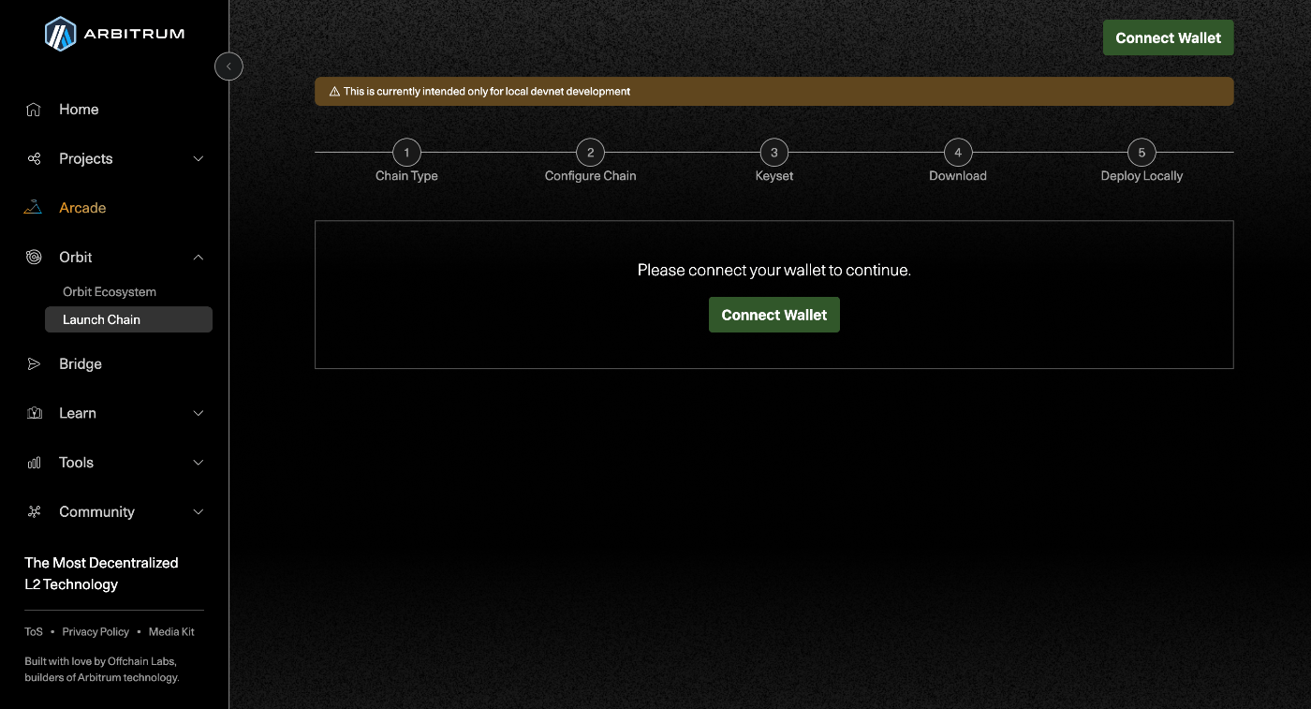Click the Learn menu label
The height and width of the screenshot is (709, 1311).
pyautogui.click(x=78, y=413)
